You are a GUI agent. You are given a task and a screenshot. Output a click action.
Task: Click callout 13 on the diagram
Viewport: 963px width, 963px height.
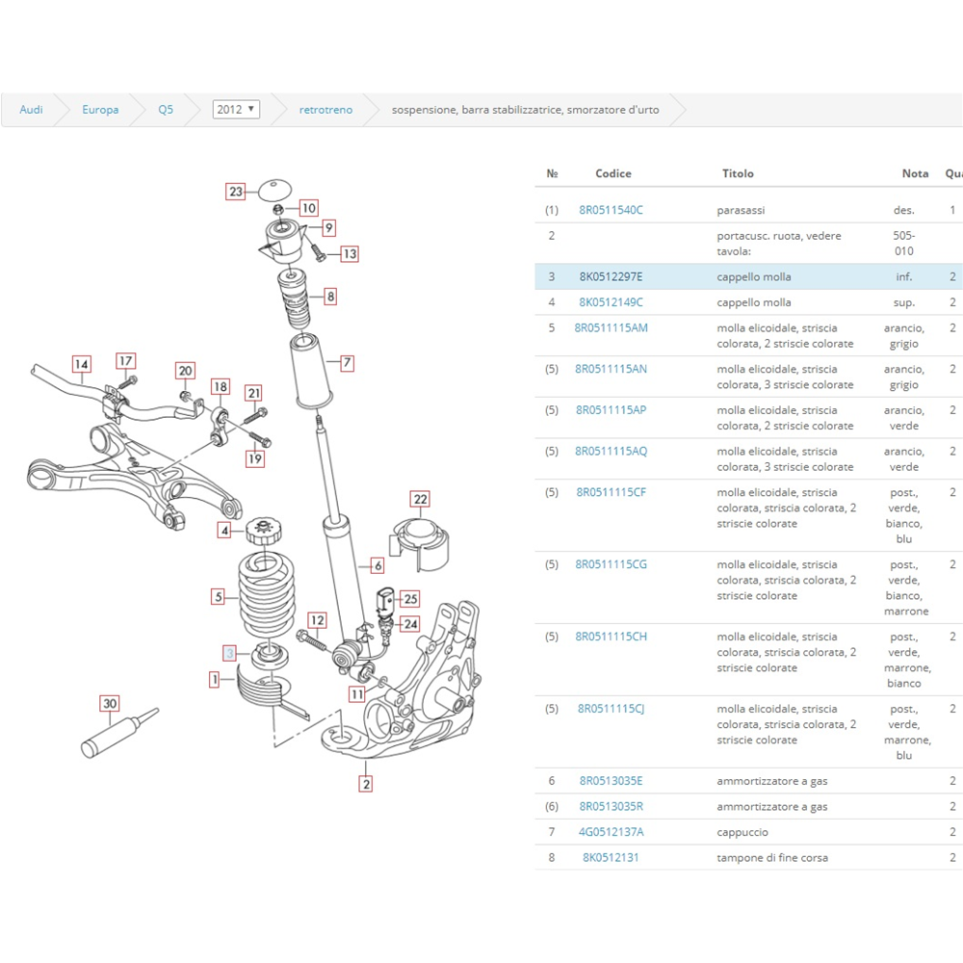pos(350,253)
